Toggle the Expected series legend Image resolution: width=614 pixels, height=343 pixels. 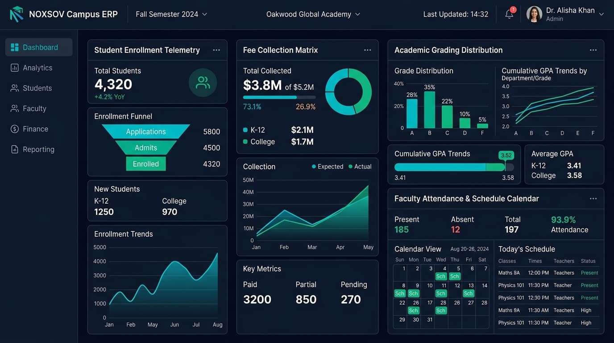328,167
